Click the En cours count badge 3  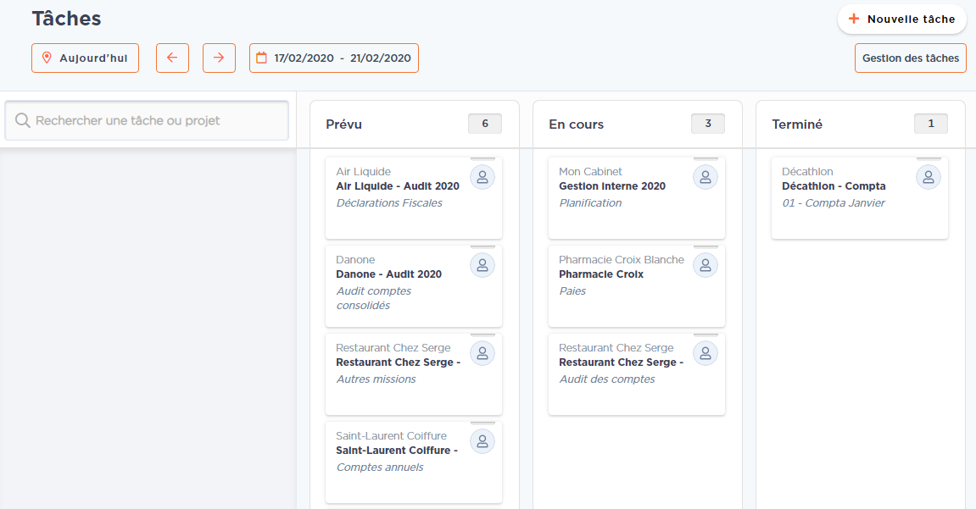click(x=708, y=124)
